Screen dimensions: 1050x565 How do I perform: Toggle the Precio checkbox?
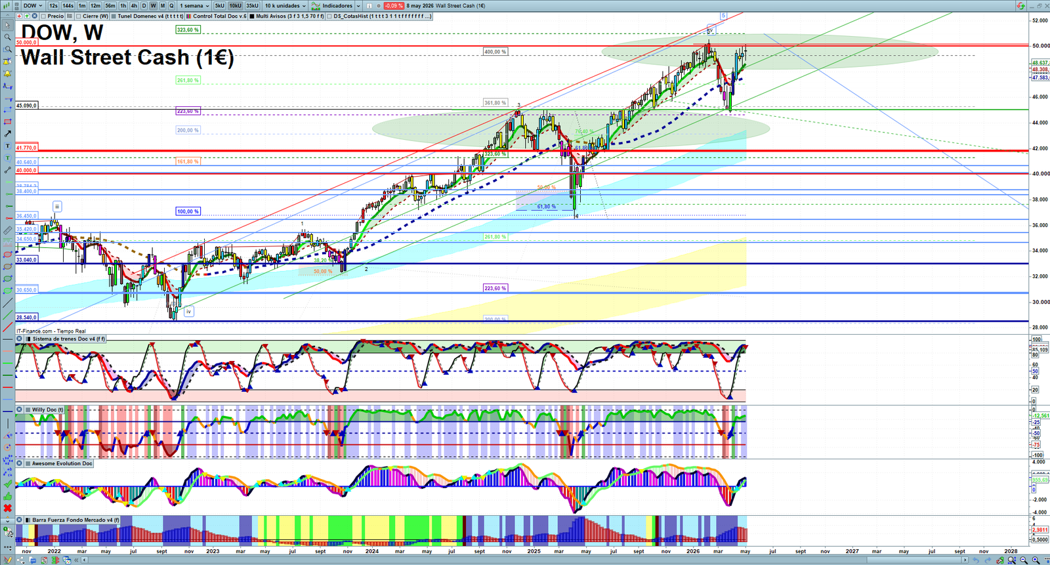tap(43, 16)
